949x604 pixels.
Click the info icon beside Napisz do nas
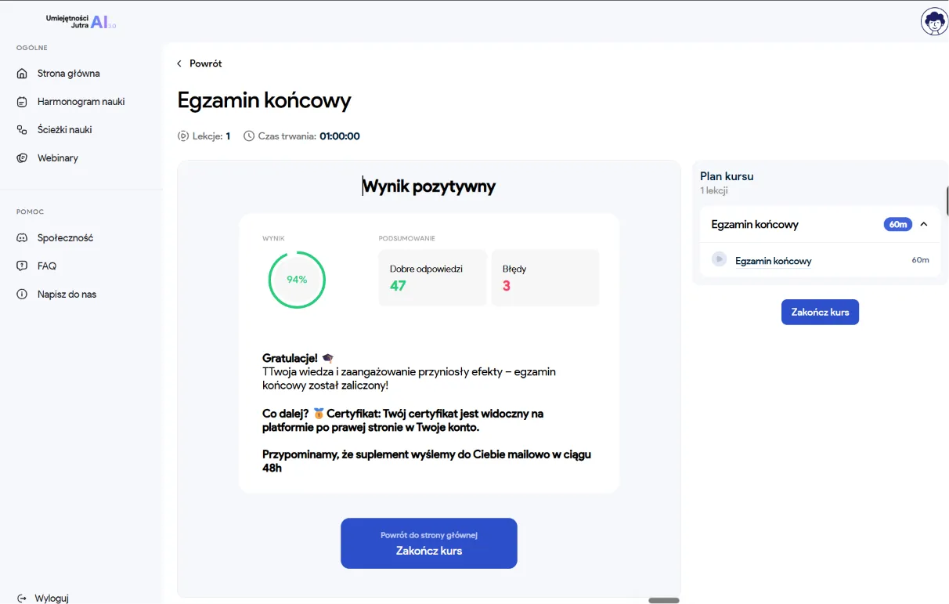pos(22,295)
